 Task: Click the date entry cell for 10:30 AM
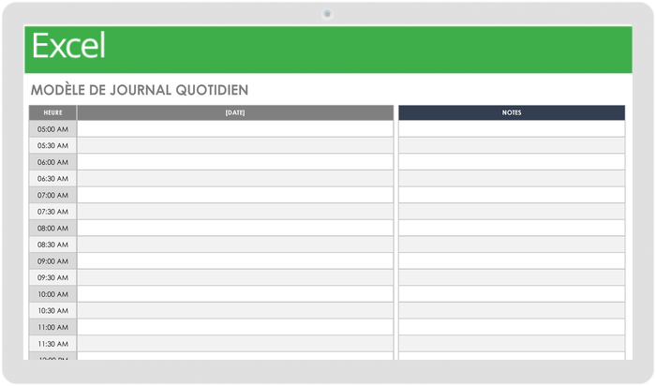[x=235, y=311]
